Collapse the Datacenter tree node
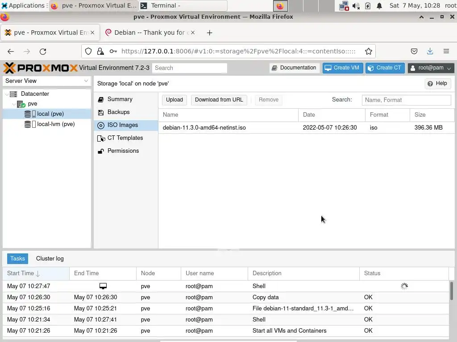The width and height of the screenshot is (457, 342). coord(7,94)
